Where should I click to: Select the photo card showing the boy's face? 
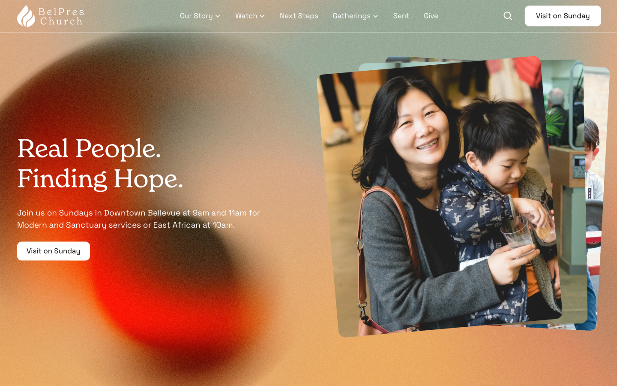pos(599,197)
